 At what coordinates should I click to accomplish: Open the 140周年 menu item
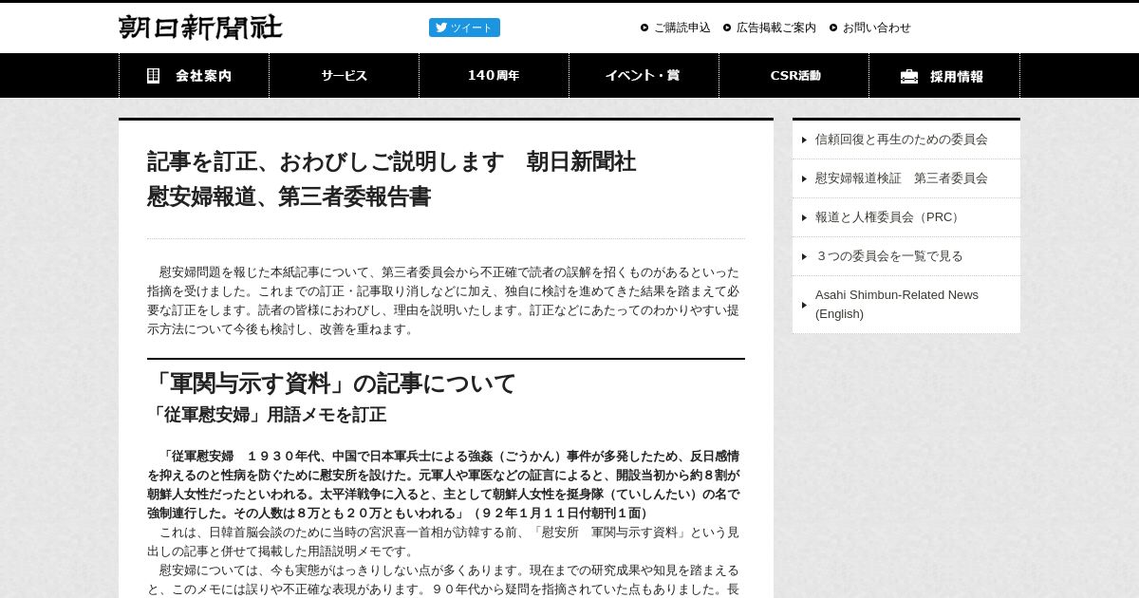click(494, 76)
